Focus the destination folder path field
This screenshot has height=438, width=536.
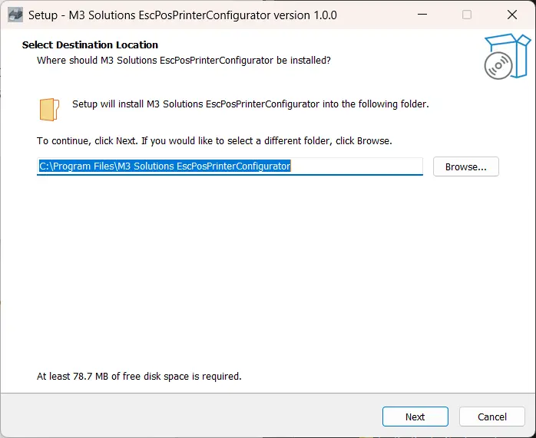[230, 166]
